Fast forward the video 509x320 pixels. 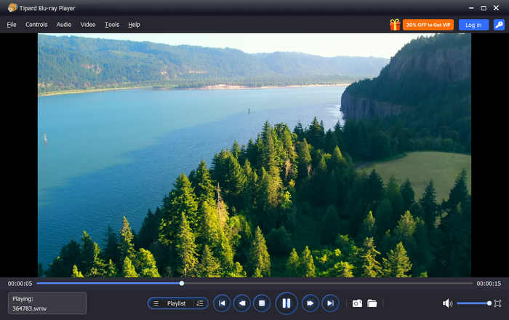pyautogui.click(x=310, y=303)
